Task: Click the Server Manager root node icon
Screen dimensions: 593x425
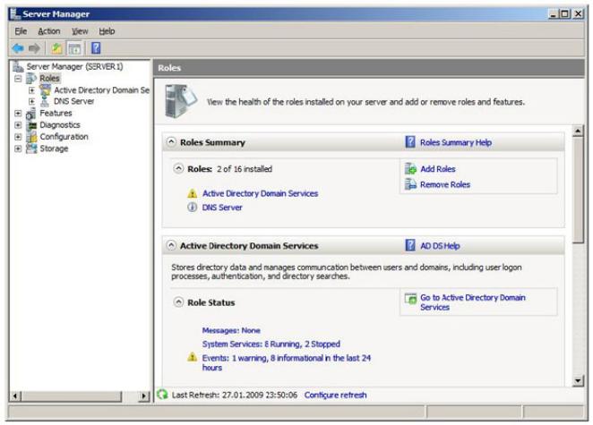Action: click(x=18, y=67)
